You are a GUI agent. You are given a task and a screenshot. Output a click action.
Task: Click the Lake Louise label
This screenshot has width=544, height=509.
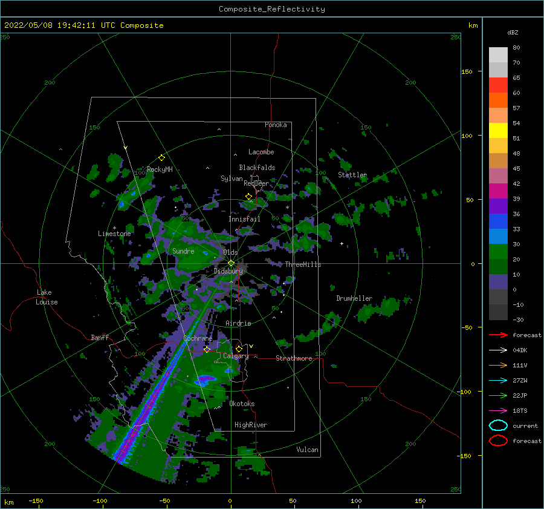click(x=47, y=297)
